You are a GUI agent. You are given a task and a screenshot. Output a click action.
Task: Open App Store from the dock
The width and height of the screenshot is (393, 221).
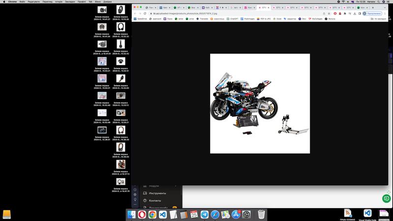coord(236,215)
